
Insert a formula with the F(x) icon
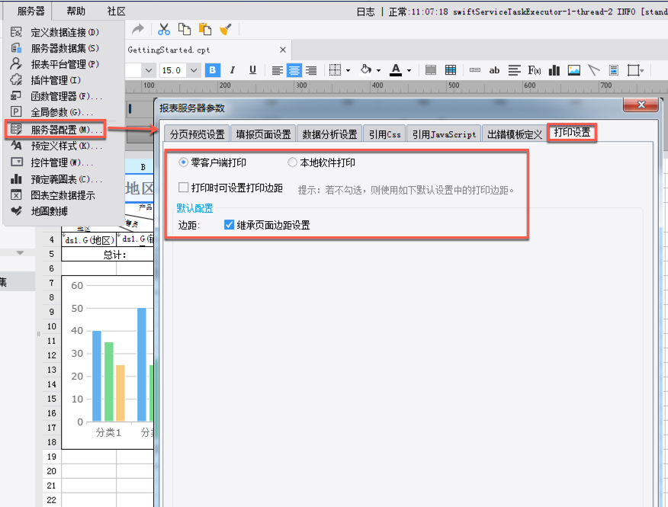[x=535, y=70]
